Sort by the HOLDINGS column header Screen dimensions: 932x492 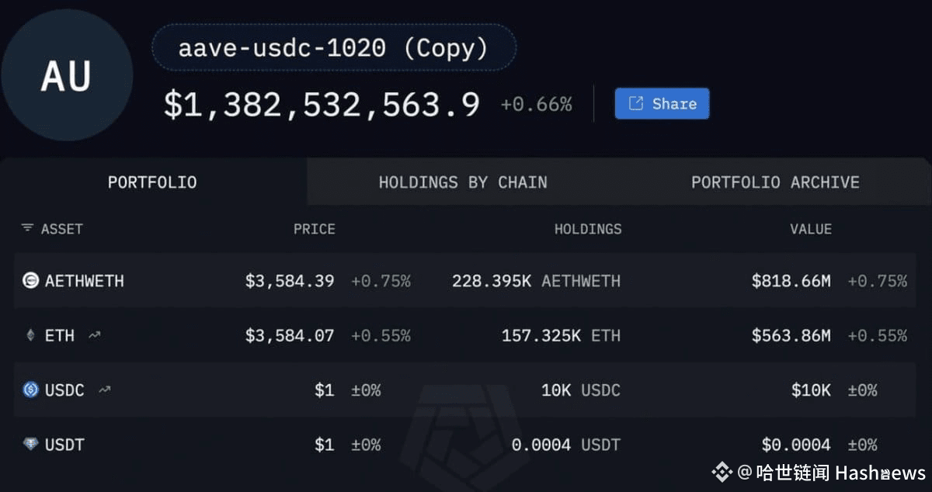[x=588, y=229]
